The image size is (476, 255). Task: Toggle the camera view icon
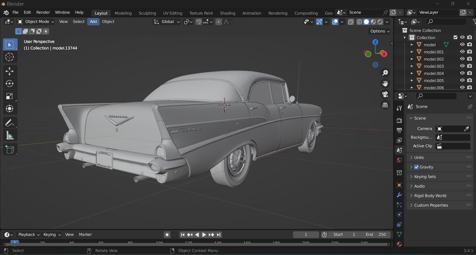pyautogui.click(x=385, y=94)
